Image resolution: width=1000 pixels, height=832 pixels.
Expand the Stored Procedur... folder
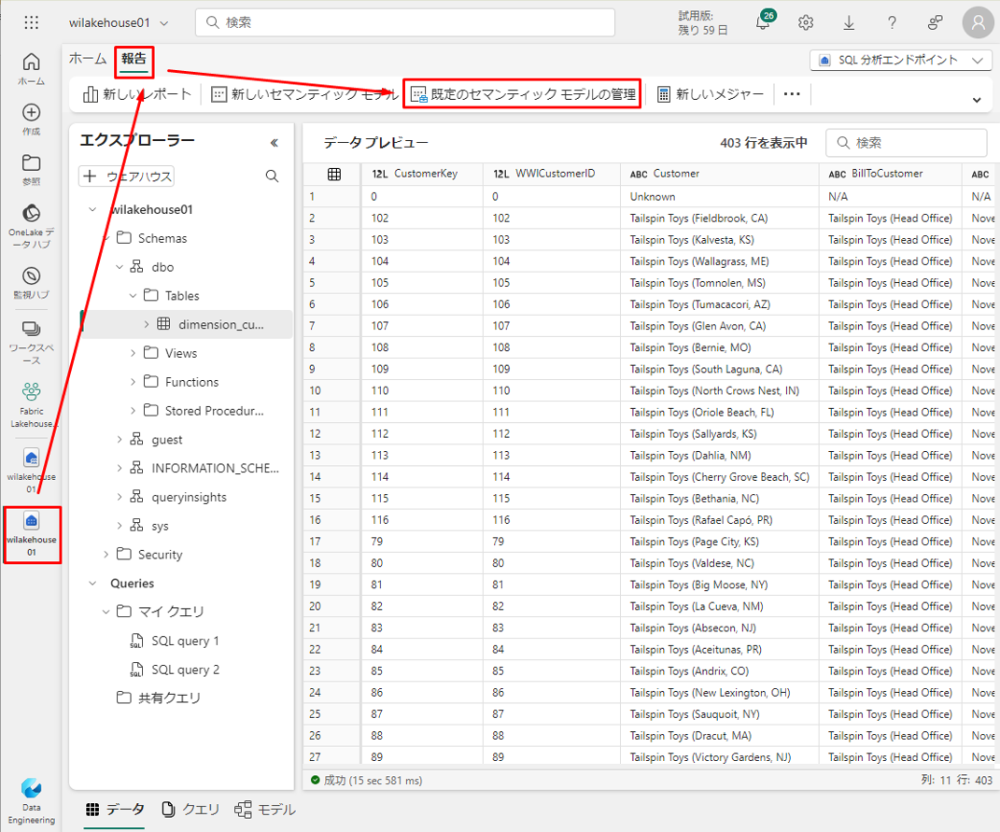point(133,410)
